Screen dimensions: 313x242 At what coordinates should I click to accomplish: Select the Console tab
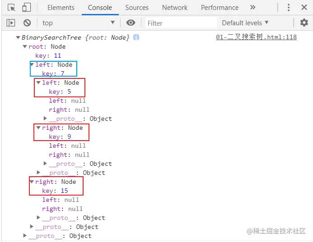100,8
